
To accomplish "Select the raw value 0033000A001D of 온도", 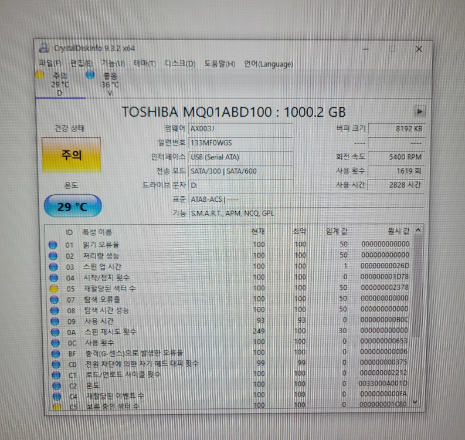I will coord(383,383).
